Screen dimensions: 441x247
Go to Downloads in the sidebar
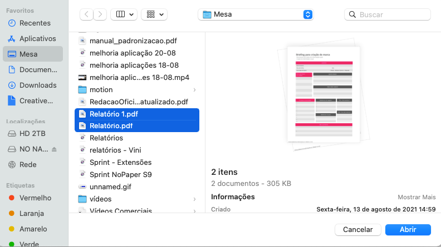point(37,85)
